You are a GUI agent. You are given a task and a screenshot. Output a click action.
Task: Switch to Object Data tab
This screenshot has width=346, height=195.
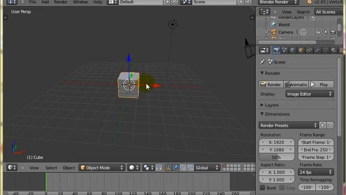point(325,50)
